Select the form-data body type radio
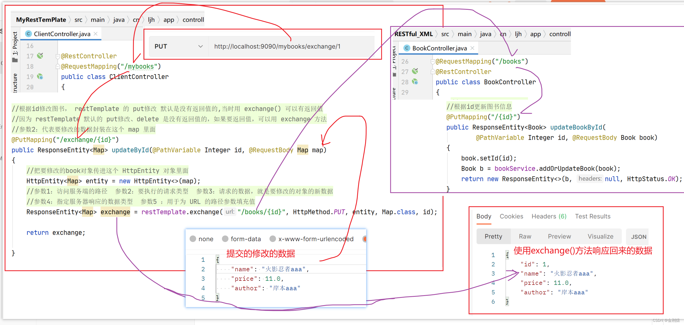The height and width of the screenshot is (325, 684). (225, 239)
